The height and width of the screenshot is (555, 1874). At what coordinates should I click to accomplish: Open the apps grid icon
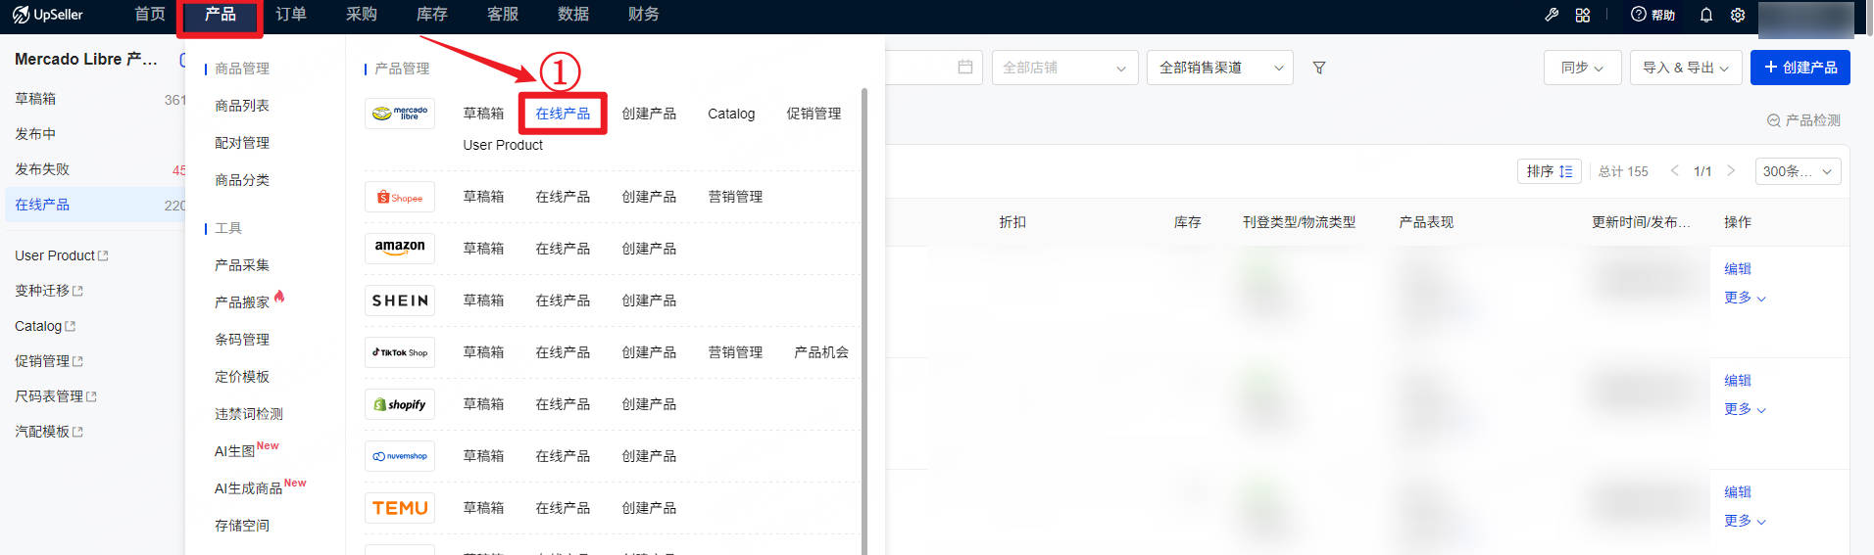pos(1583,15)
